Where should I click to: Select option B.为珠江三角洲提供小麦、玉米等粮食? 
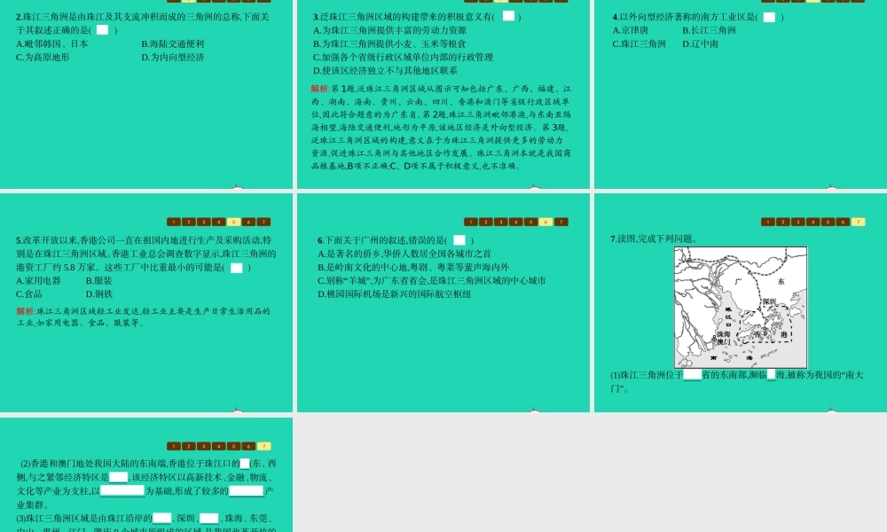389,44
